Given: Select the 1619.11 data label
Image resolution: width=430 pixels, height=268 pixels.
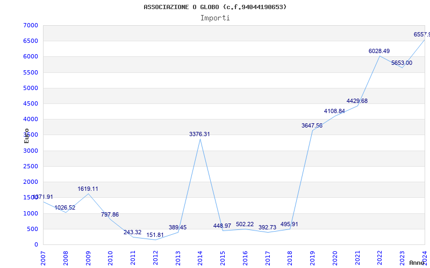Looking at the screenshot, I should [x=88, y=189].
